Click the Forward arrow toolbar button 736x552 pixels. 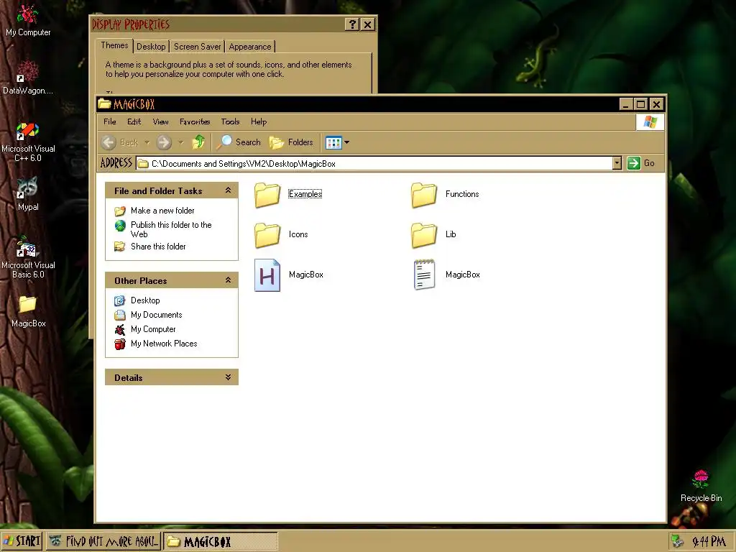click(x=164, y=142)
